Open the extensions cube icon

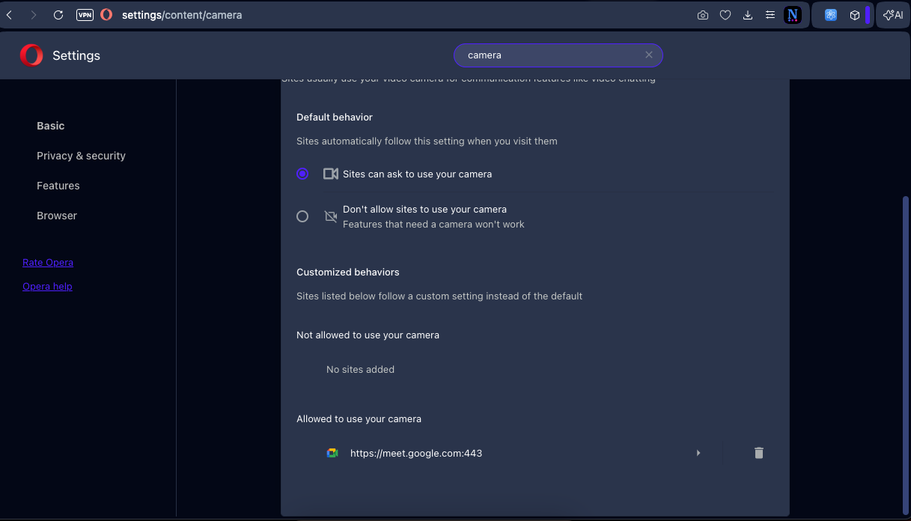pos(854,15)
